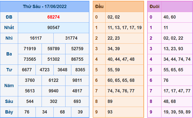Screen dimensions: 193x118
Task: Select the Năm prize number 6122
Action: [54, 80]
